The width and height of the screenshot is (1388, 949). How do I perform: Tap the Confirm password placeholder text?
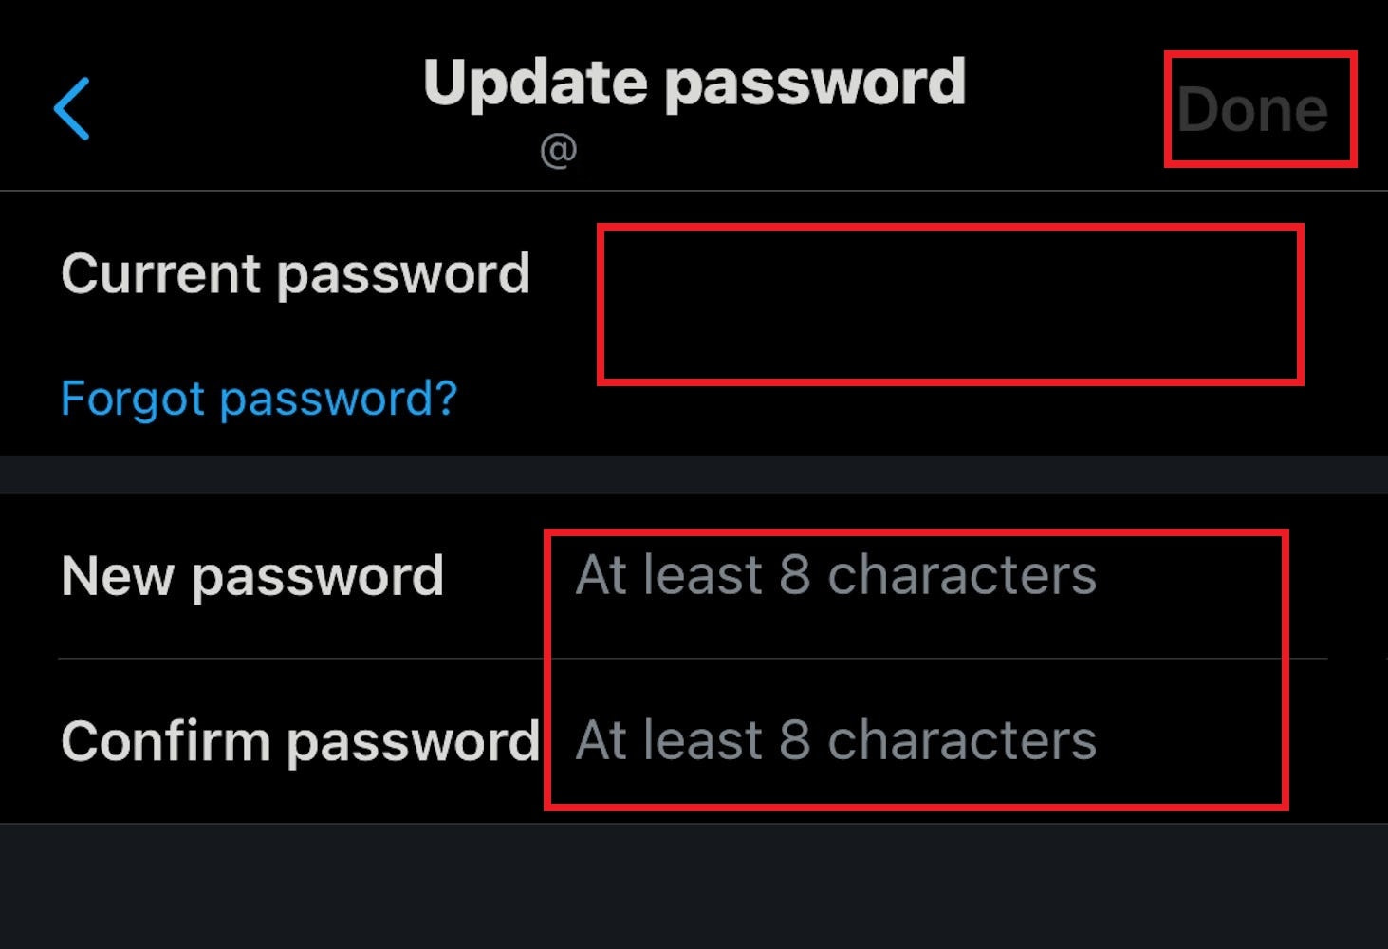point(835,740)
